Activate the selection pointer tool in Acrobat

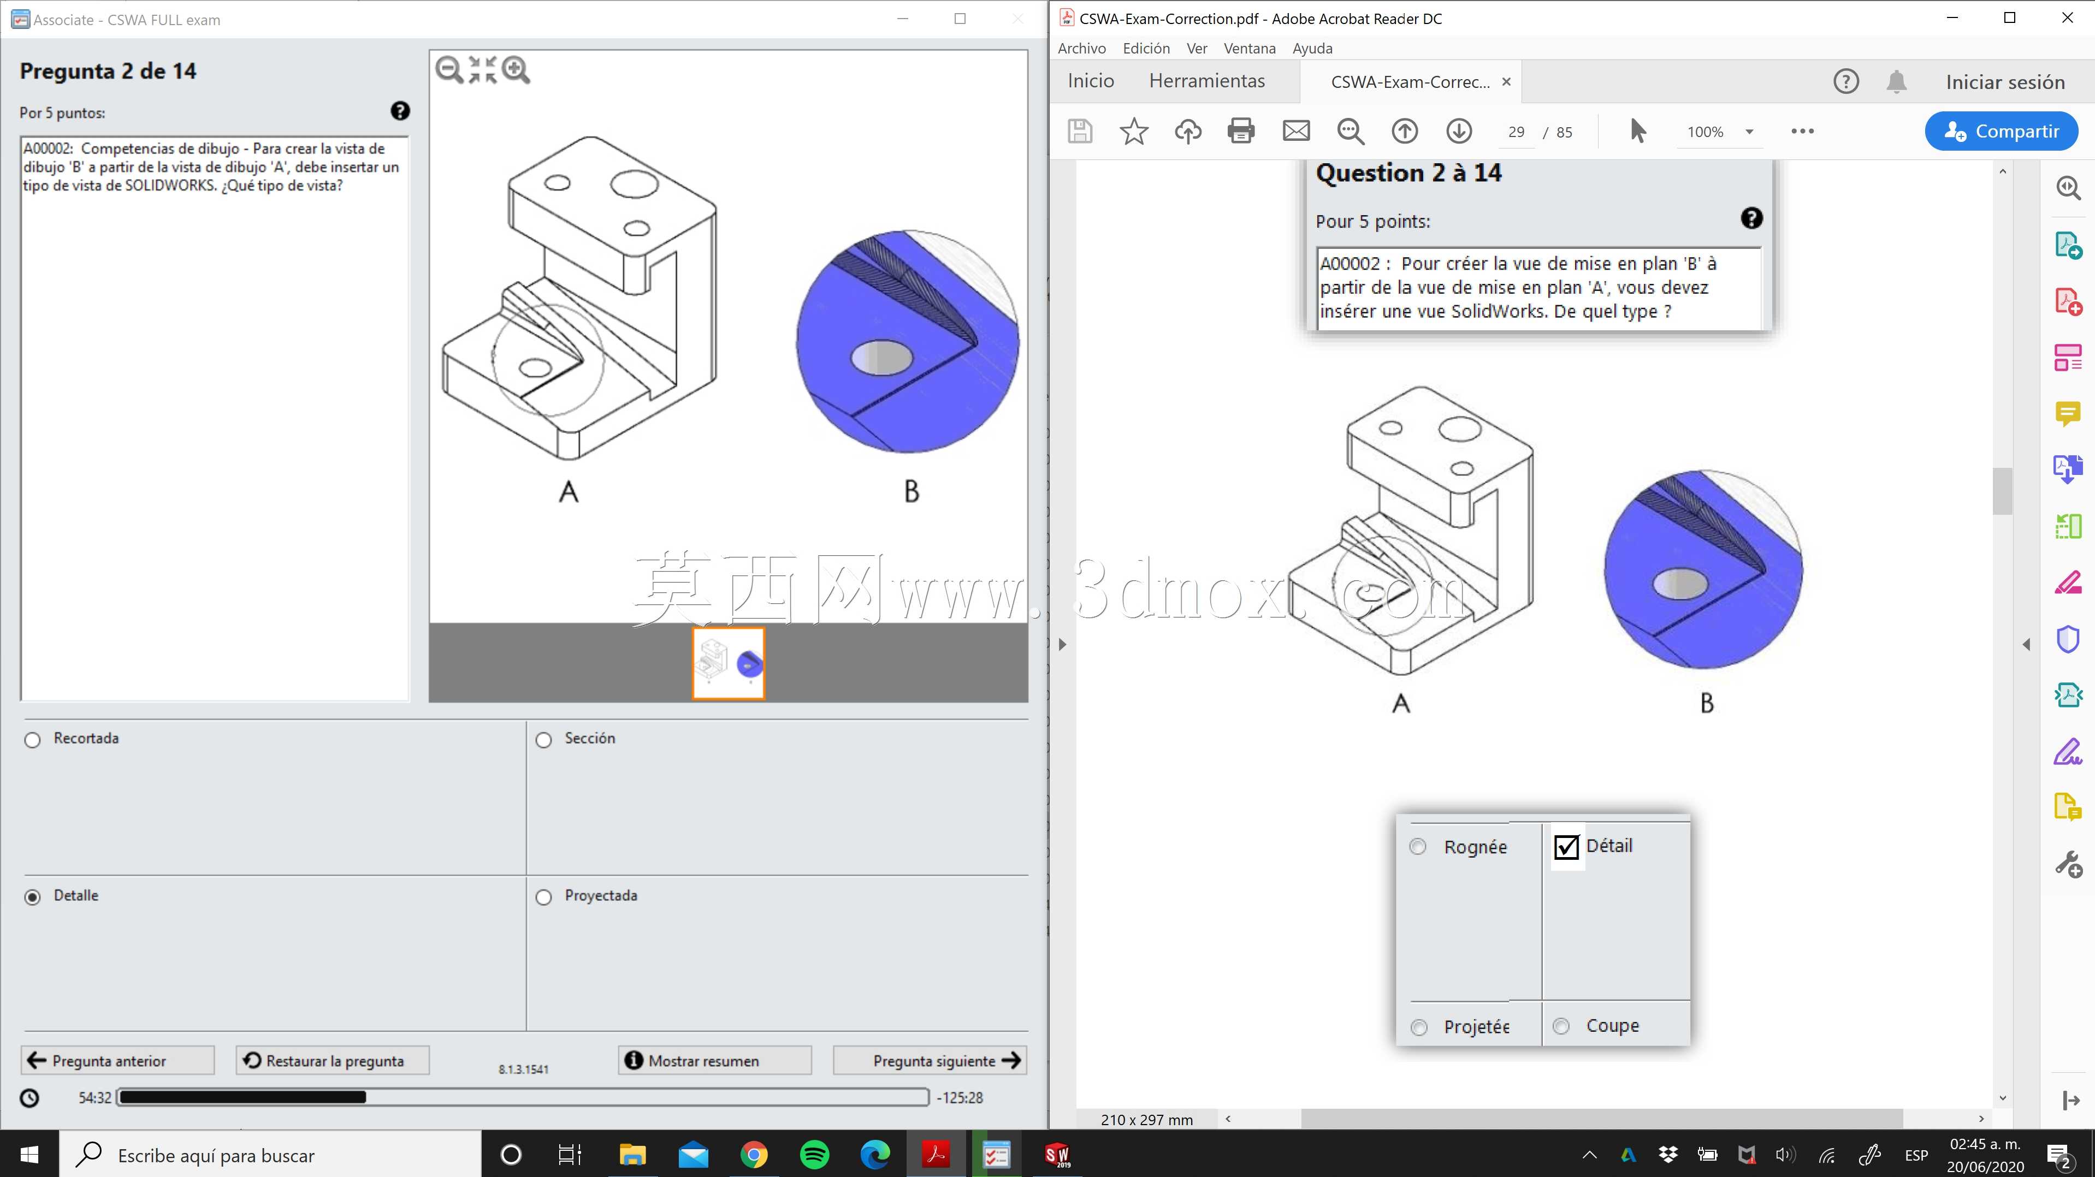[1638, 132]
